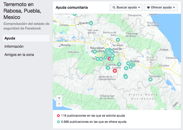Click '118 publicaciones en las que se solicita ayuda'
183x130 pixels.
93,116
